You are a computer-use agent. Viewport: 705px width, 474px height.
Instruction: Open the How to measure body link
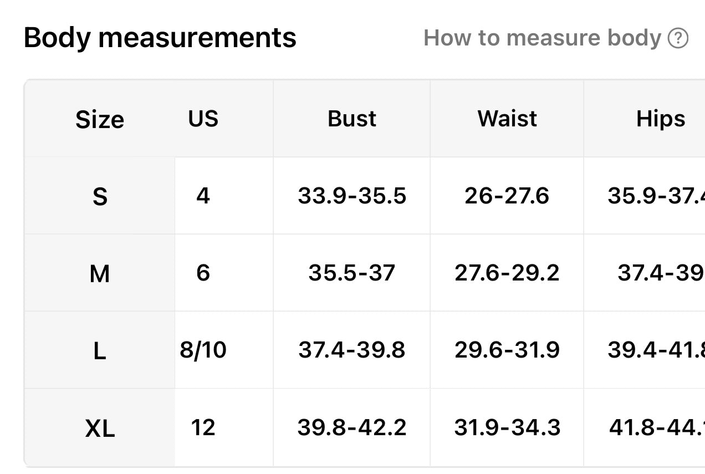(x=542, y=38)
